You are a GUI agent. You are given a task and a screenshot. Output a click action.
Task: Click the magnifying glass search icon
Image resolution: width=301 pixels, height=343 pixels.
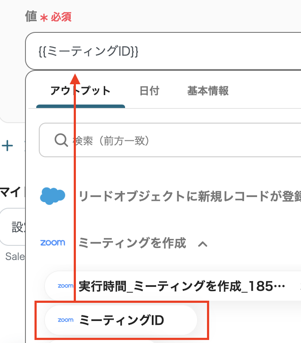(x=61, y=140)
